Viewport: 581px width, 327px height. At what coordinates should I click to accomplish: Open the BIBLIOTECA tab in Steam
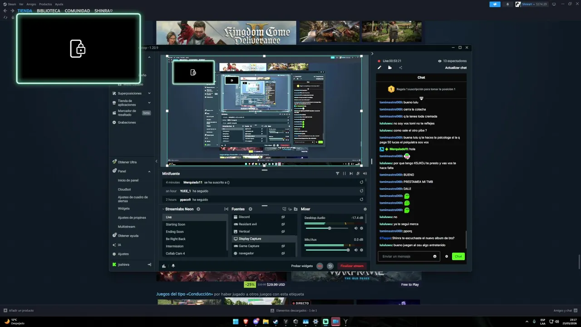(49, 11)
